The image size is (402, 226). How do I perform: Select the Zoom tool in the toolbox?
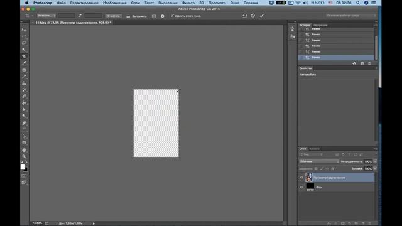coord(24,156)
